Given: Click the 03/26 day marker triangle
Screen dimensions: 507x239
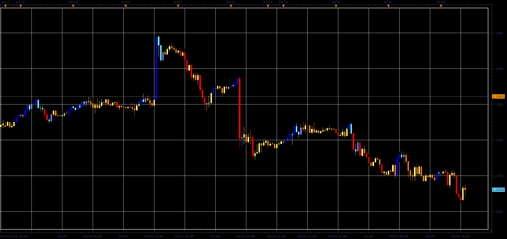Looking at the screenshot, I should [336, 6].
